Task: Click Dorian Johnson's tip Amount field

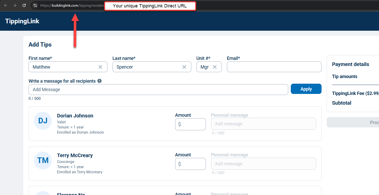Action: click(x=191, y=124)
